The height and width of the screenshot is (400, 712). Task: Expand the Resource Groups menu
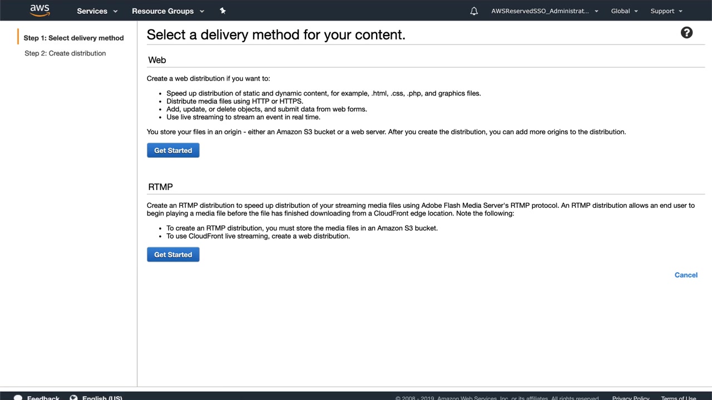[x=168, y=11]
